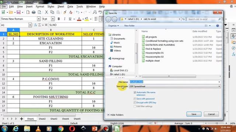Image resolution: width=236 pixels, height=132 pixels.
Task: Open the change view dropdown arrow
Action: click(x=210, y=26)
